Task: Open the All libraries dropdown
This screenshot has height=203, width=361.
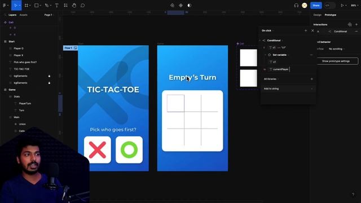Action: click(271, 79)
